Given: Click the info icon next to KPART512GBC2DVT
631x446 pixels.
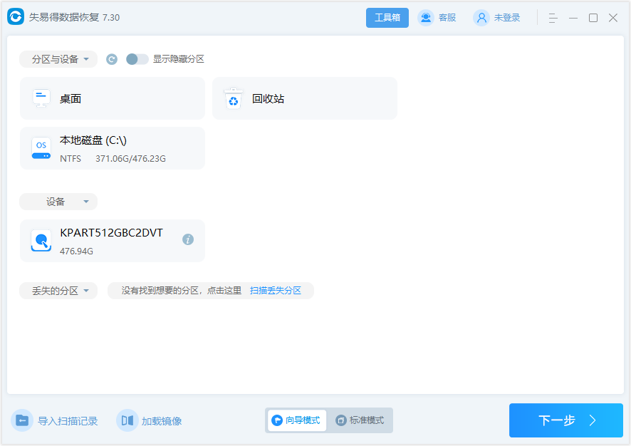Looking at the screenshot, I should tap(188, 240).
